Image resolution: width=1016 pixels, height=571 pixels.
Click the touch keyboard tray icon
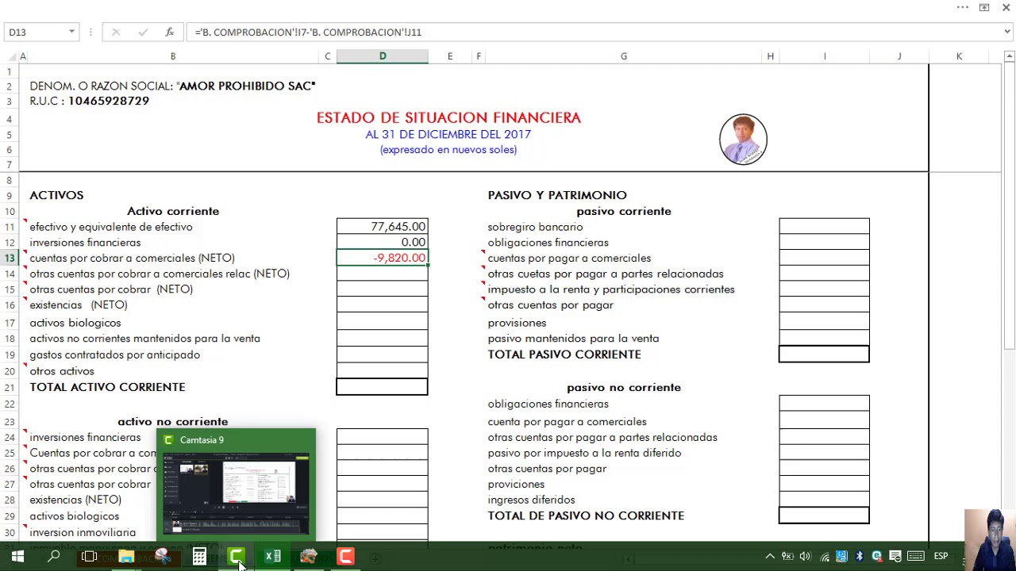(x=915, y=557)
